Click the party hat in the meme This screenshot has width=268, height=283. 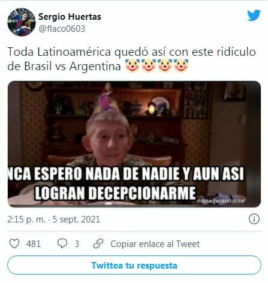(x=106, y=99)
